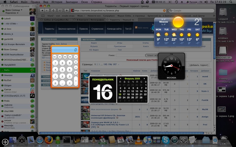Open iCal icon showing 16 in Dock
The height and width of the screenshot is (147, 236).
tap(121, 140)
